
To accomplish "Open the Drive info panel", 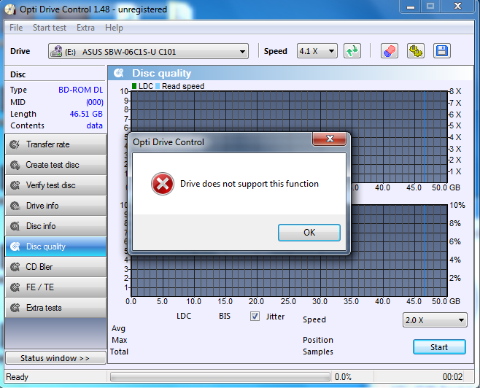I will [55, 206].
